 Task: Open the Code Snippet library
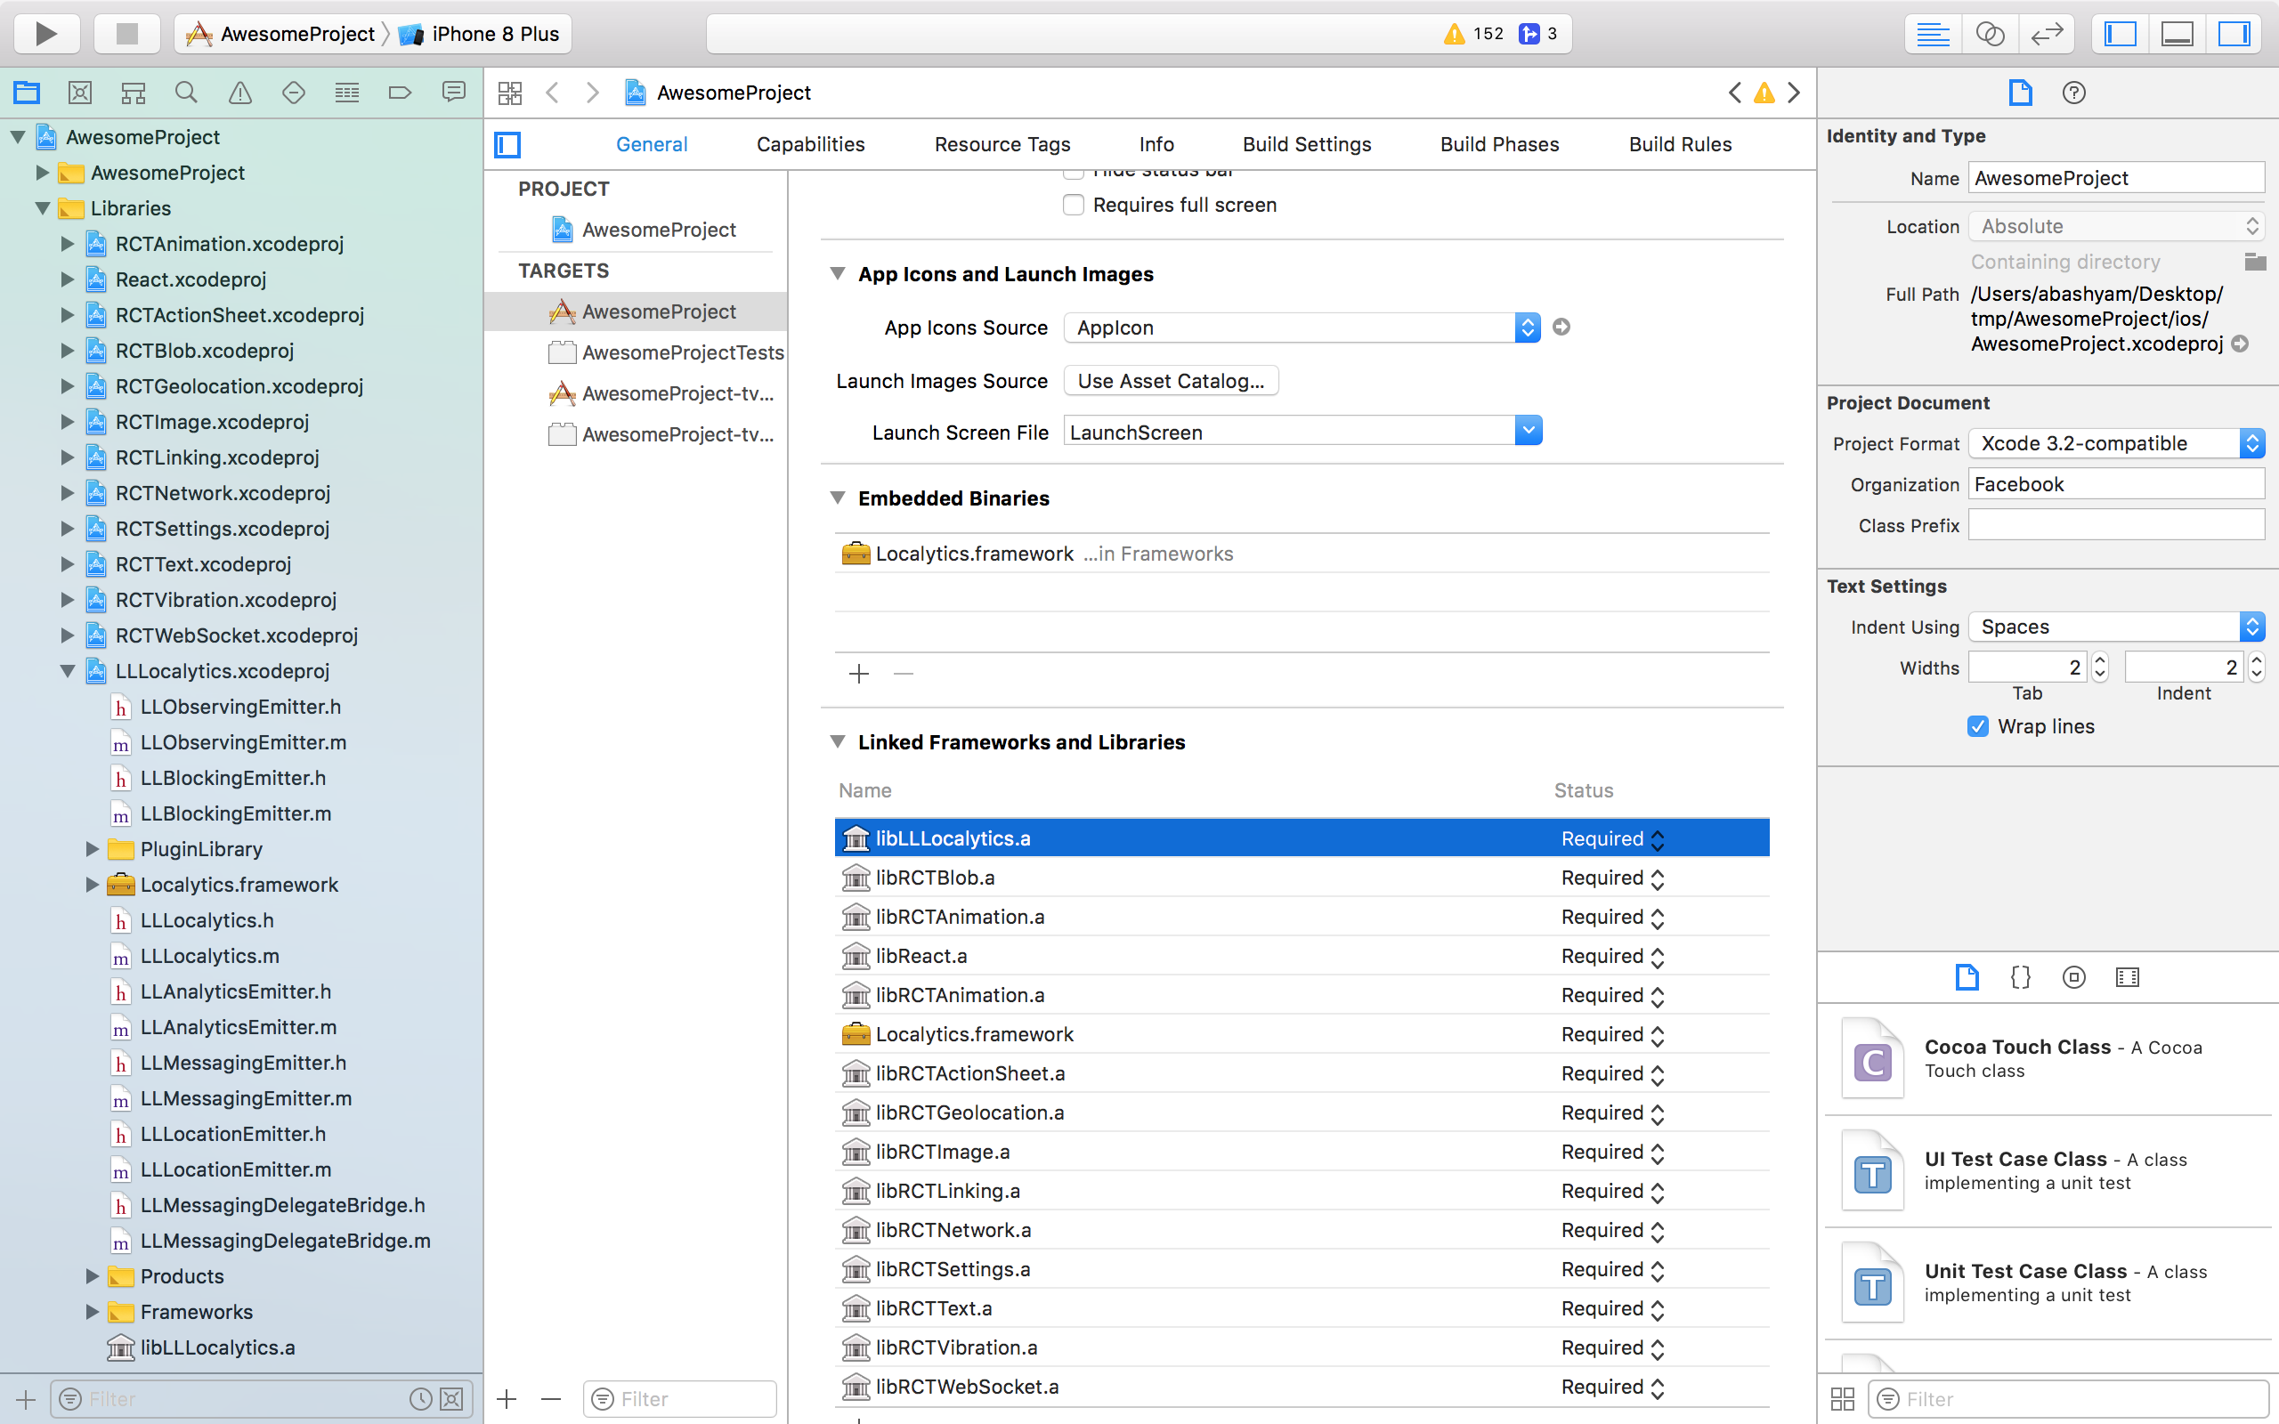tap(2020, 976)
